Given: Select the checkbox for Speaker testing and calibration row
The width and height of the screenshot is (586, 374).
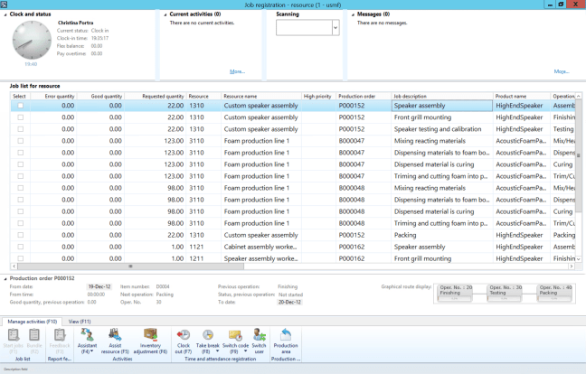Looking at the screenshot, I should 20,129.
